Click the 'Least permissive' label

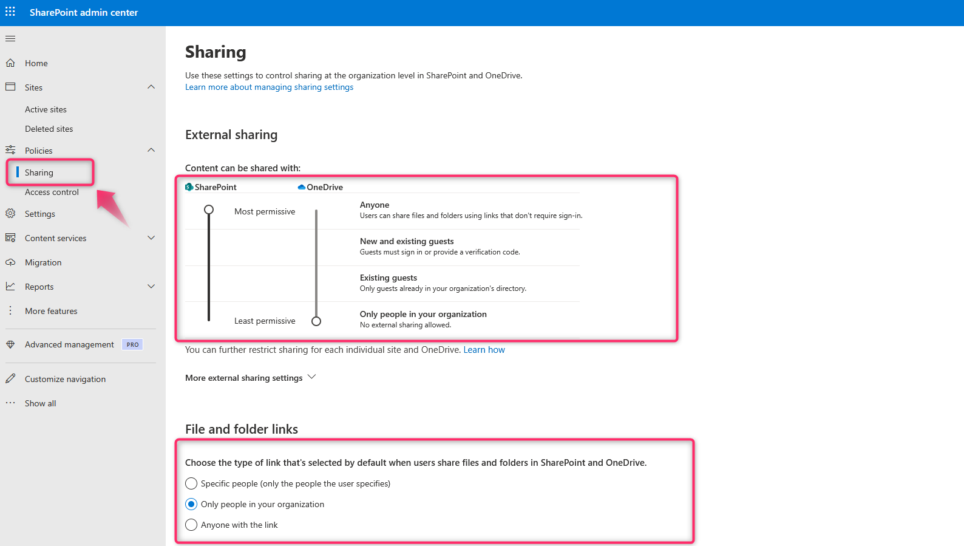[265, 321]
